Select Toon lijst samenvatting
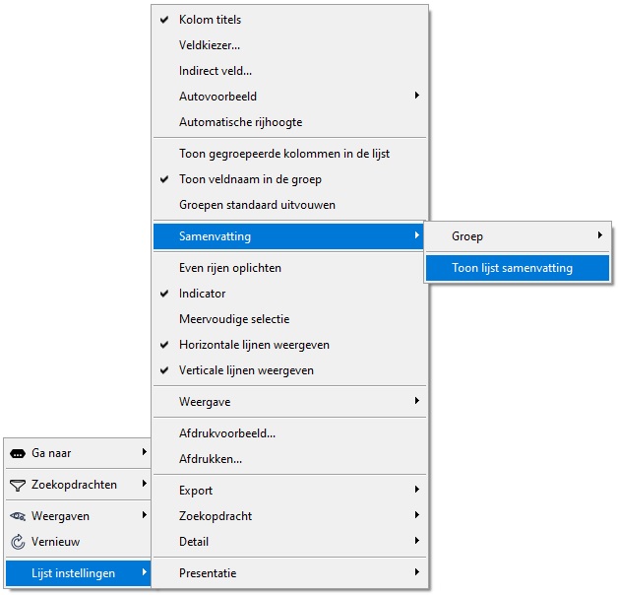Image resolution: width=618 pixels, height=595 pixels. 518,268
